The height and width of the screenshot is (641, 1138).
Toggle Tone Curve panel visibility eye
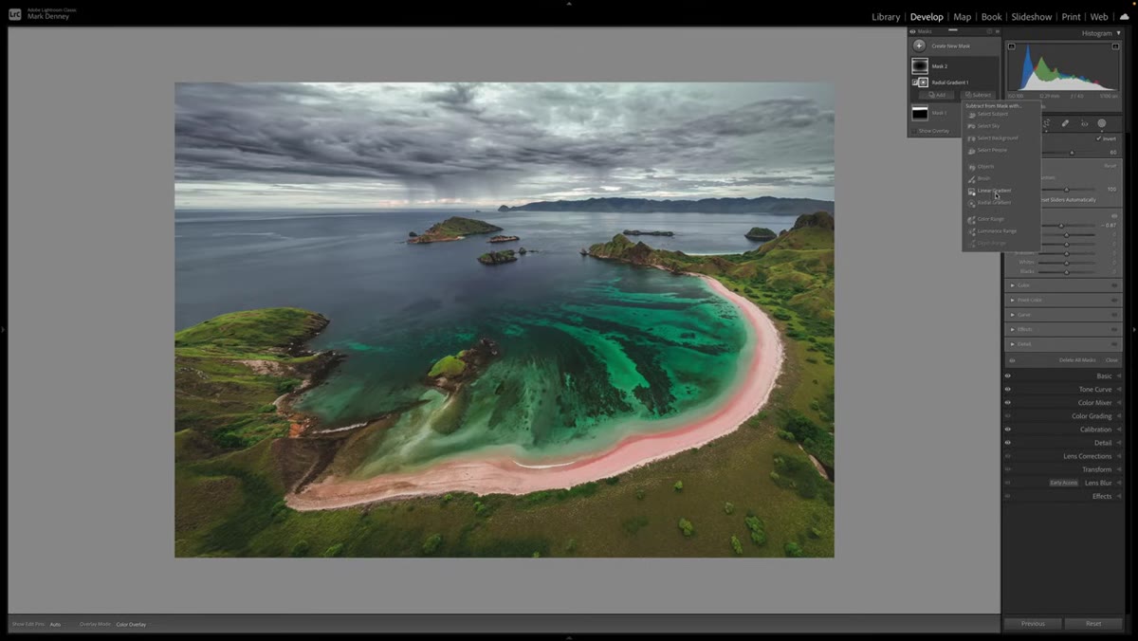(x=1008, y=390)
